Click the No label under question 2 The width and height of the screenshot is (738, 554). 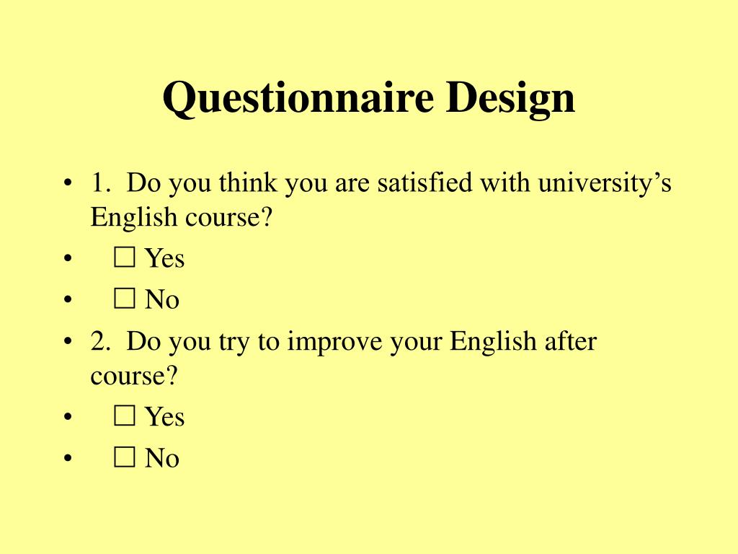[x=162, y=457]
